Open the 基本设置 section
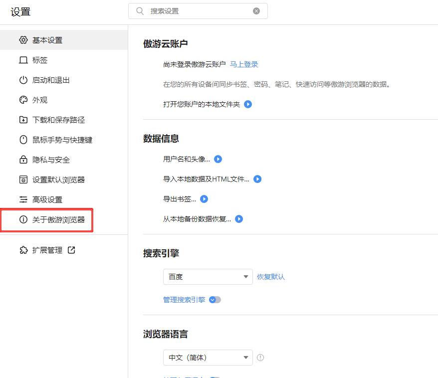This screenshot has width=438, height=378. pos(64,40)
